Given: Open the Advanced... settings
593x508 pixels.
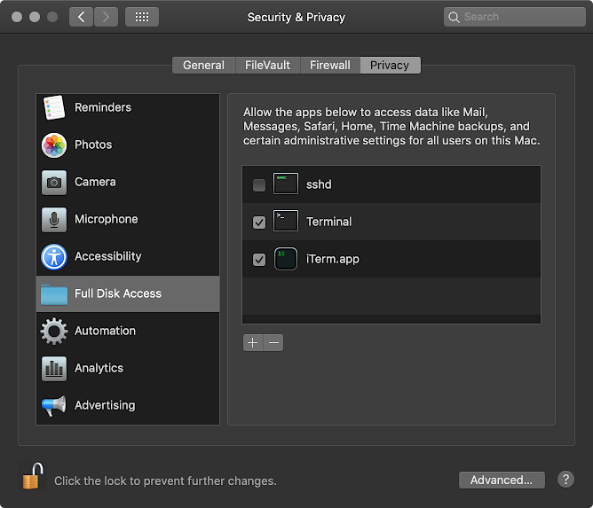Looking at the screenshot, I should pyautogui.click(x=502, y=480).
